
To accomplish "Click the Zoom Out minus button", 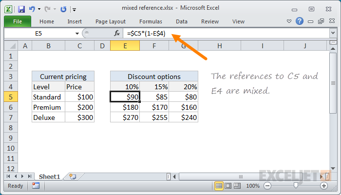I will 267,186.
